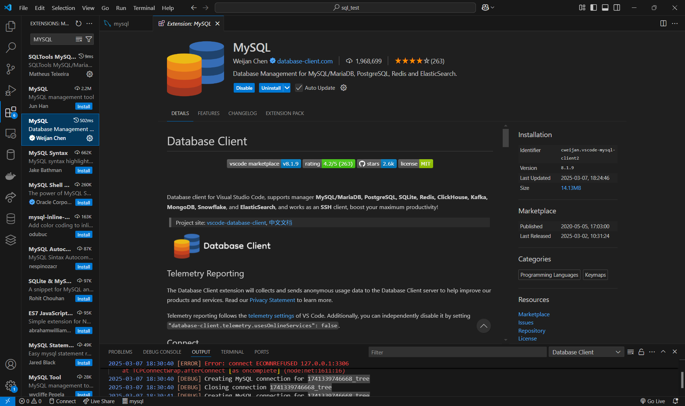
Task: Switch to the CHANGELOG tab
Action: coord(242,113)
